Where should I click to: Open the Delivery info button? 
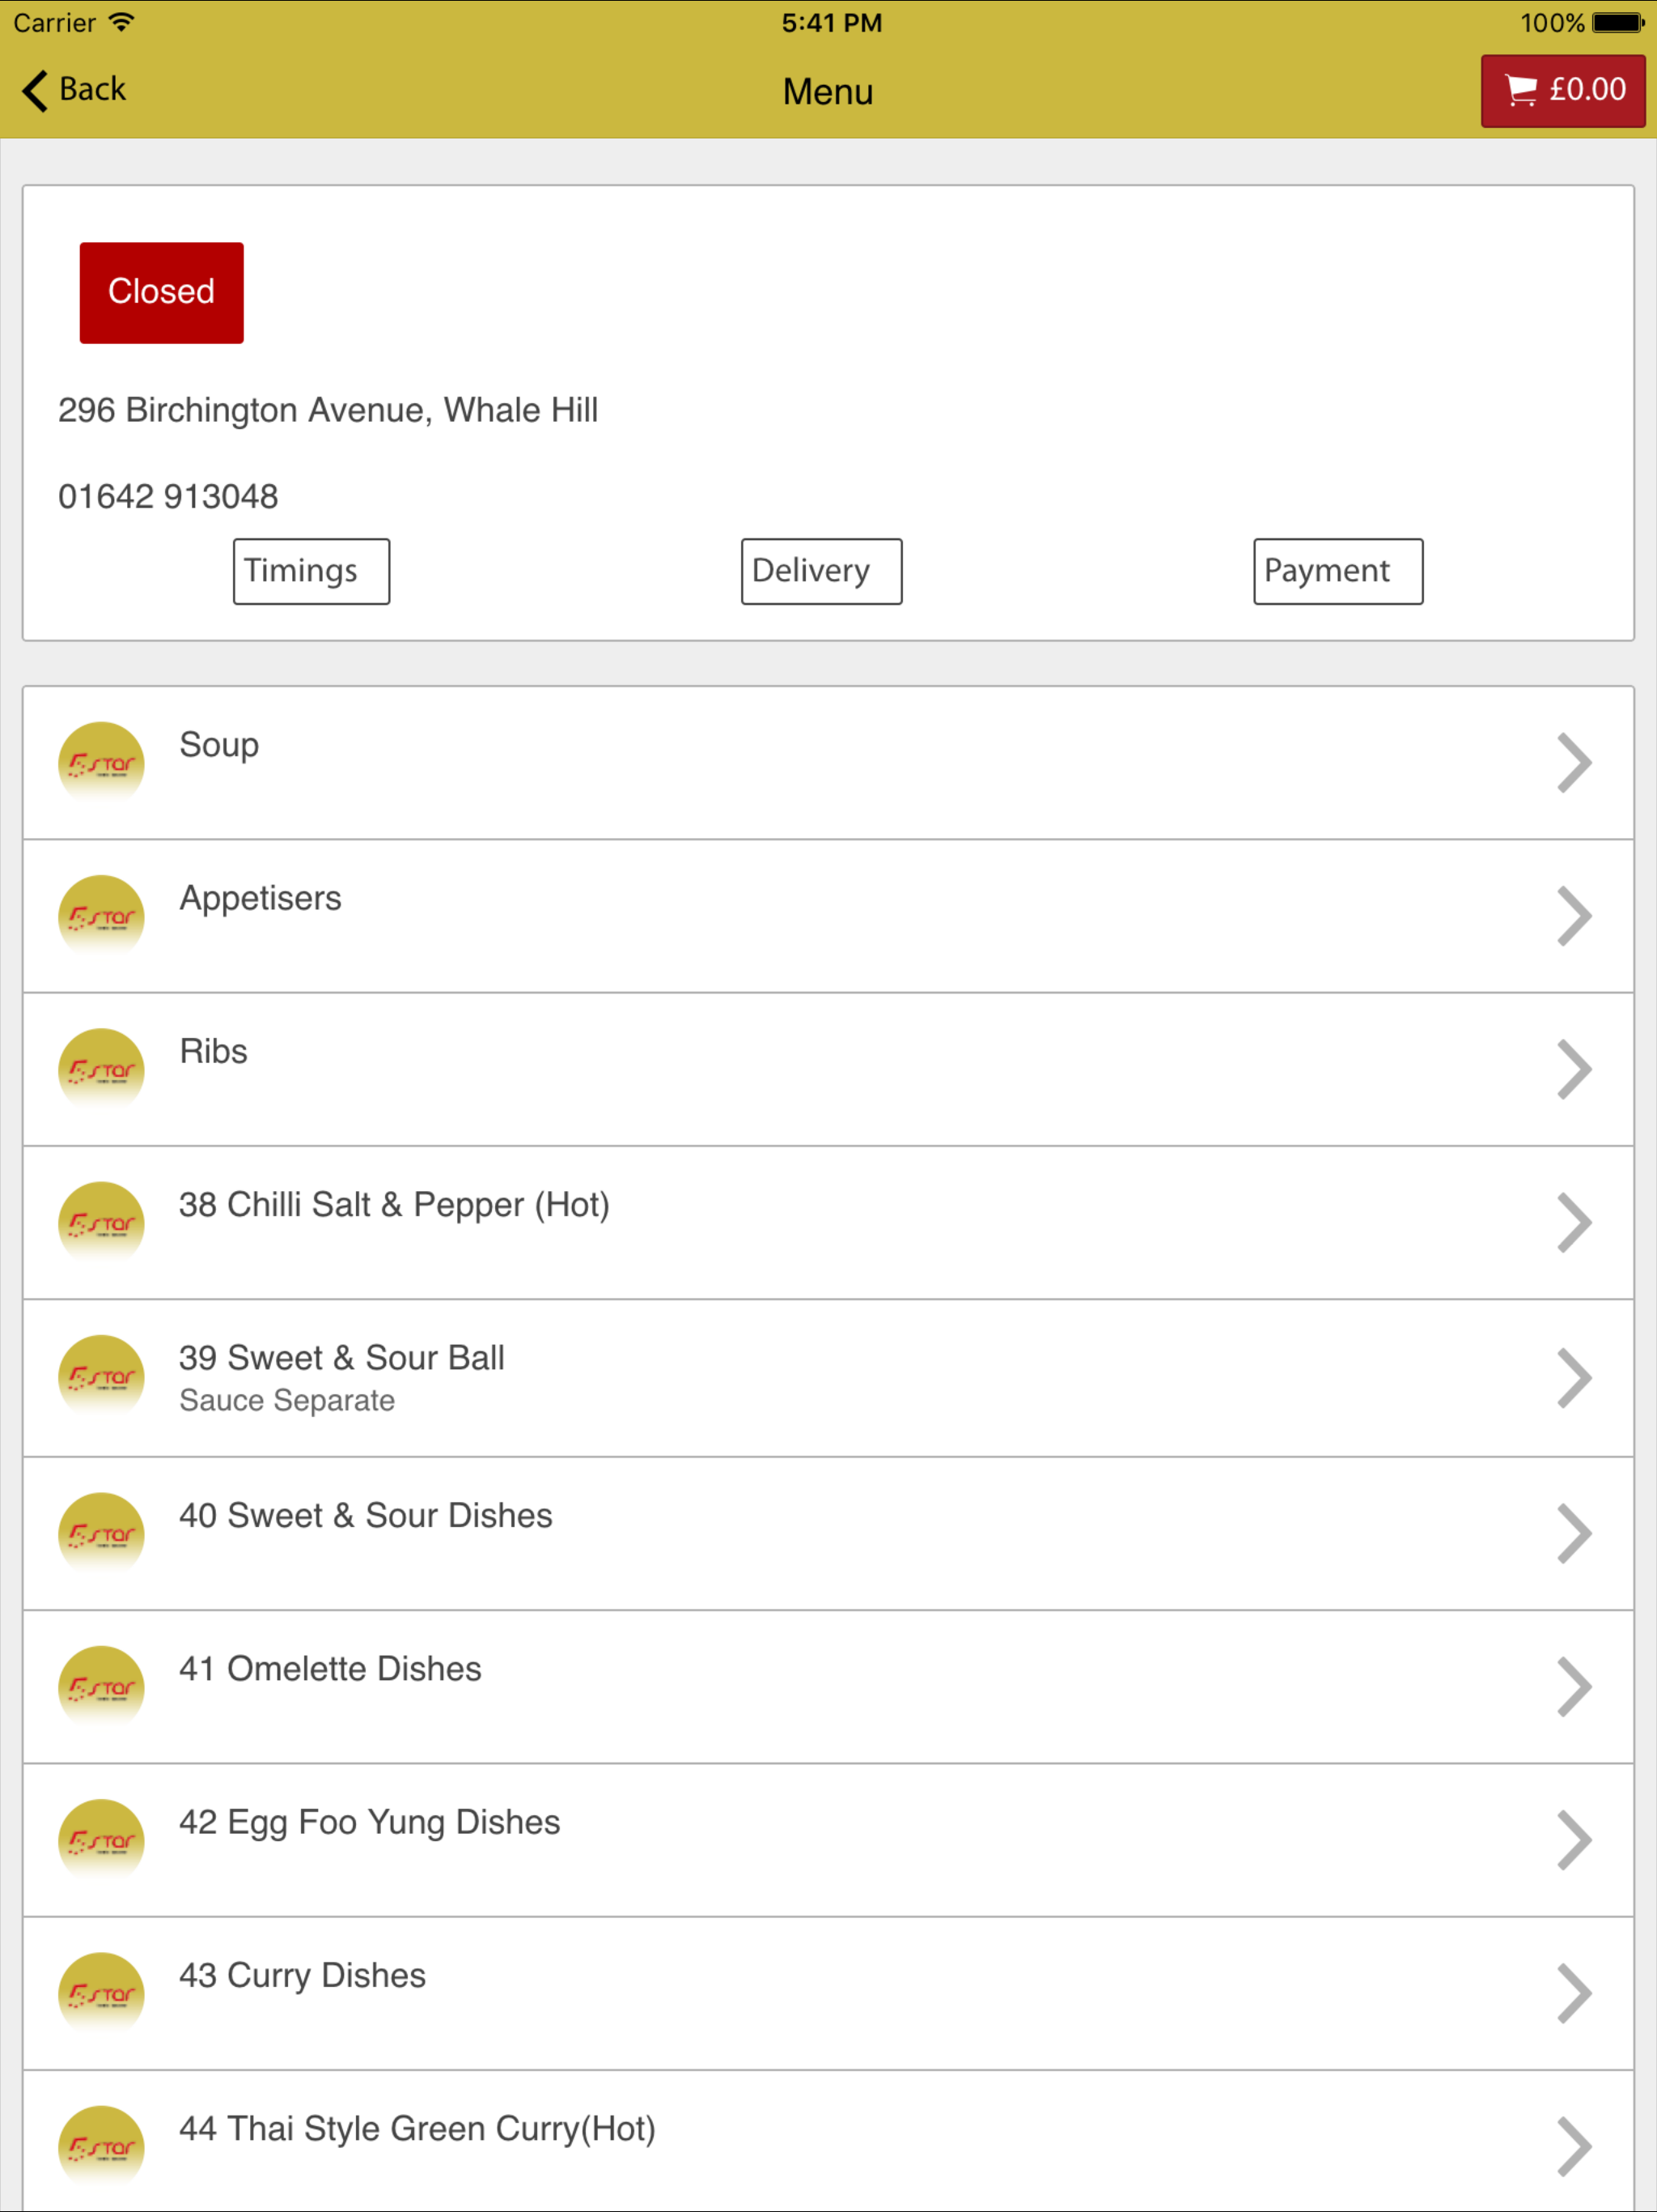(820, 571)
